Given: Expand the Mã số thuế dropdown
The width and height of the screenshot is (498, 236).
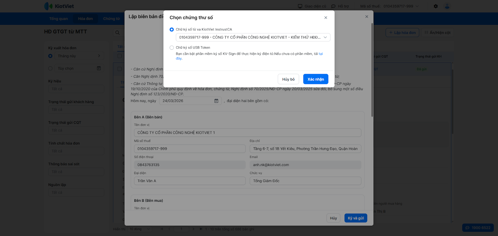Looking at the screenshot, I should coord(417,6).
